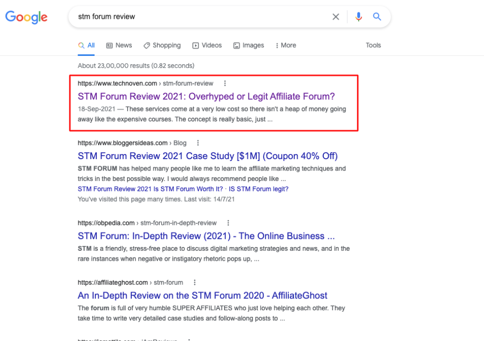Switch to the Shopping tab
The image size is (484, 341).
tap(162, 45)
